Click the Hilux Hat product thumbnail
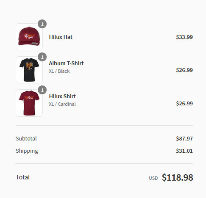This screenshot has height=198, width=206. pyautogui.click(x=29, y=37)
